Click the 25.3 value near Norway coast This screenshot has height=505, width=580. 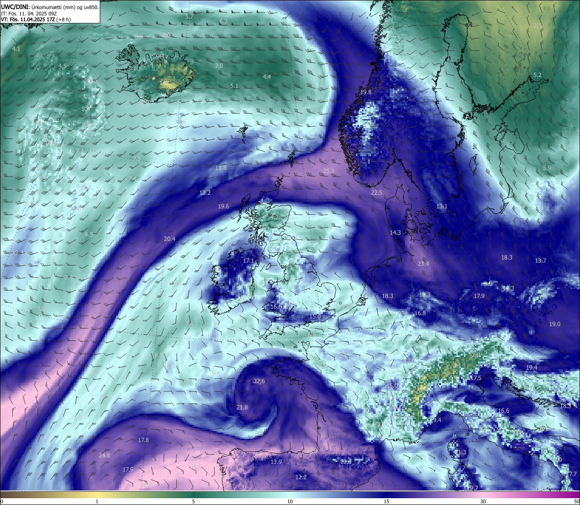(x=329, y=171)
